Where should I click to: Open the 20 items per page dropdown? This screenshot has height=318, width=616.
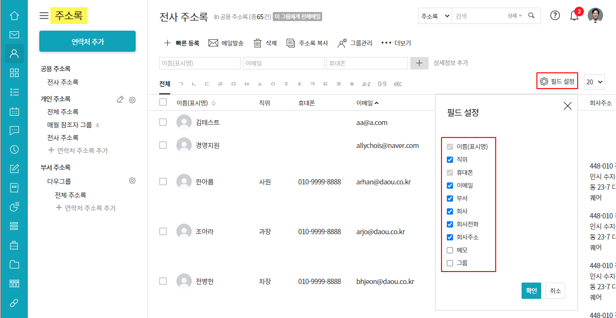pyautogui.click(x=594, y=82)
